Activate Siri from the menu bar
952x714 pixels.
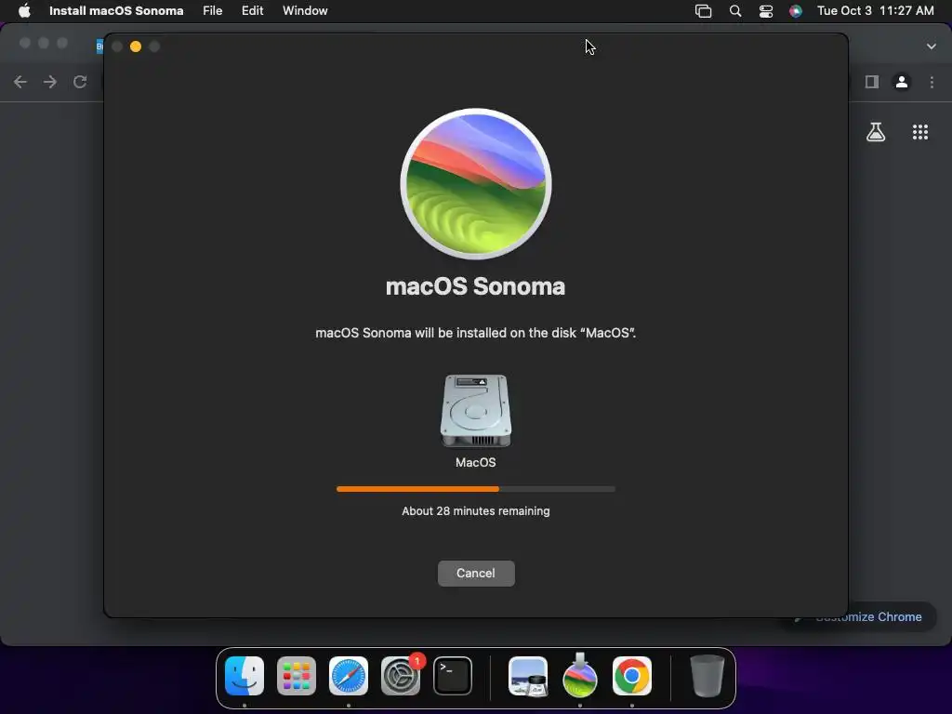point(796,11)
